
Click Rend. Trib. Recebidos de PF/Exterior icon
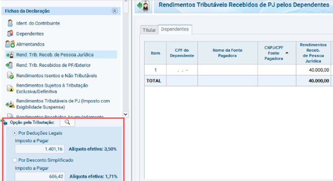(10, 65)
